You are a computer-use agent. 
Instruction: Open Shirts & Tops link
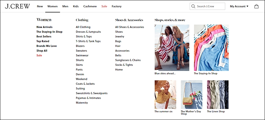tap(84, 36)
